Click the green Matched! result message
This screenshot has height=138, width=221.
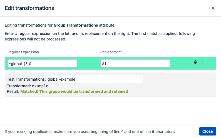tap(74, 91)
